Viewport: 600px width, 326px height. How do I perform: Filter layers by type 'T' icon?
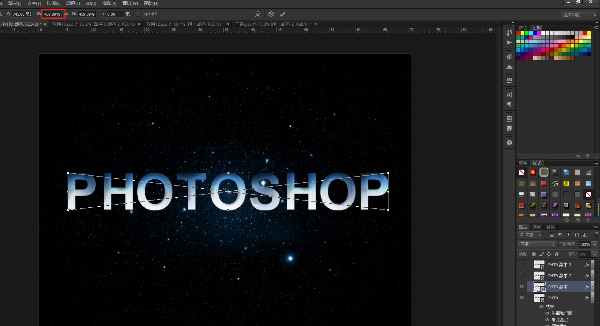[x=568, y=235]
